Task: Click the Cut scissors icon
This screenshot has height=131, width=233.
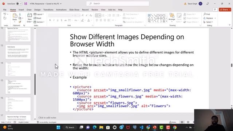Action: tap(20, 14)
